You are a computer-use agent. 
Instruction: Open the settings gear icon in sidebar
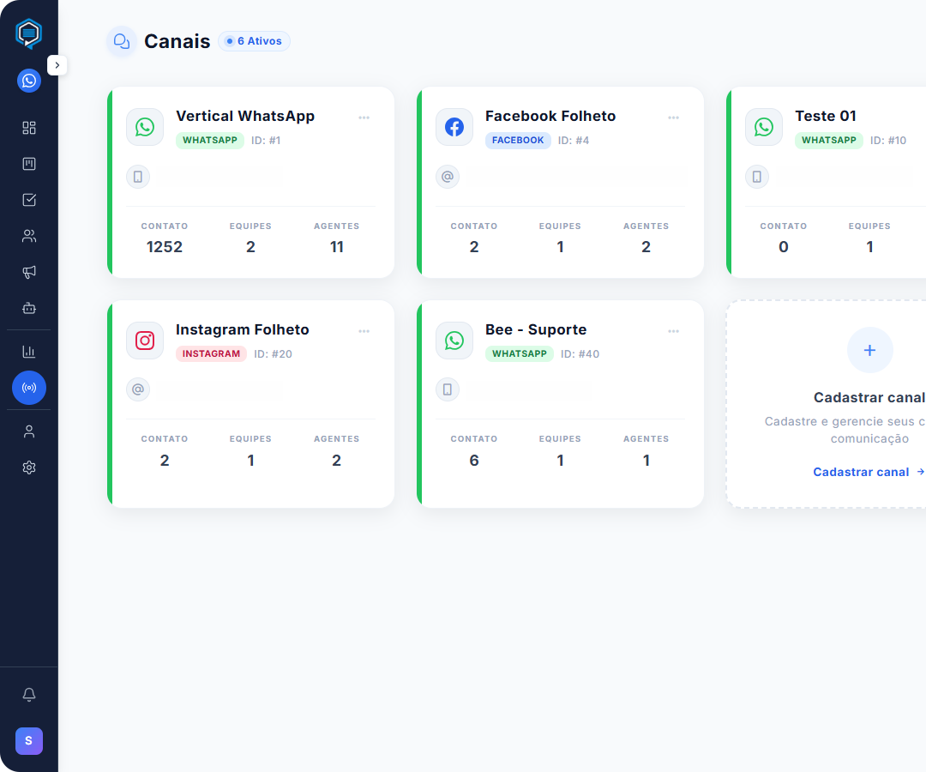point(29,467)
